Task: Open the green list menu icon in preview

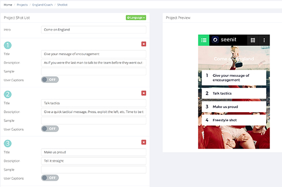Action: (204, 40)
